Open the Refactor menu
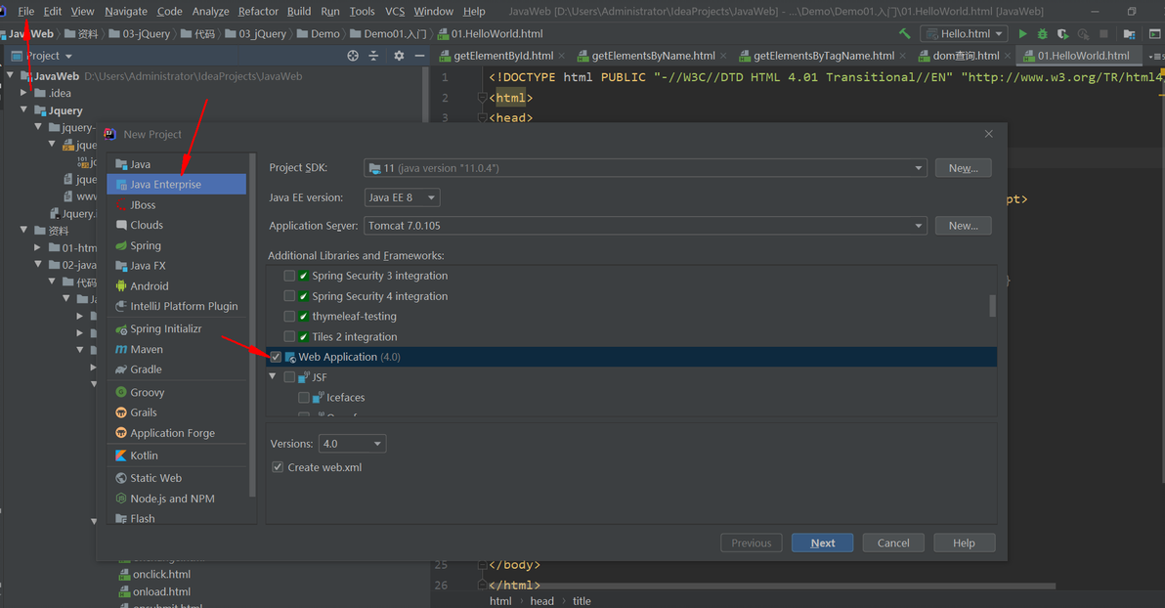This screenshot has height=608, width=1165. tap(258, 11)
